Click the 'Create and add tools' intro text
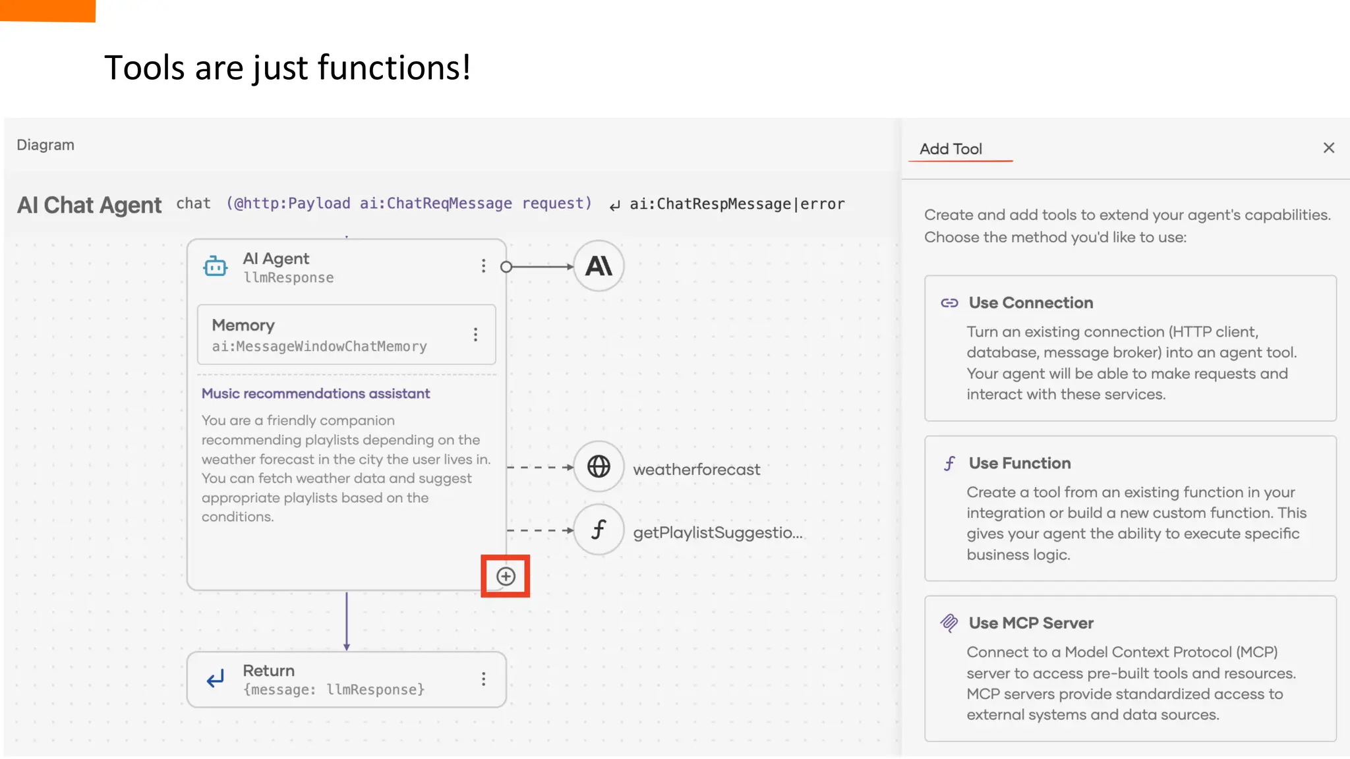The image size is (1350, 759). coord(1127,226)
